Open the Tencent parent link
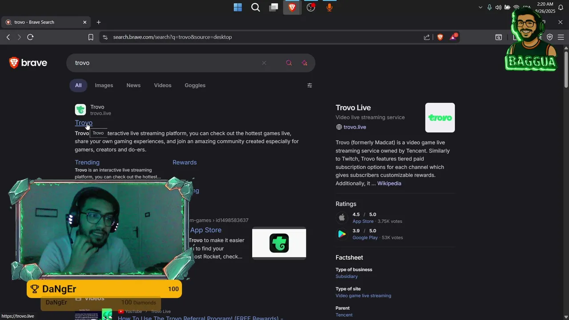This screenshot has width=569, height=320. (344, 315)
